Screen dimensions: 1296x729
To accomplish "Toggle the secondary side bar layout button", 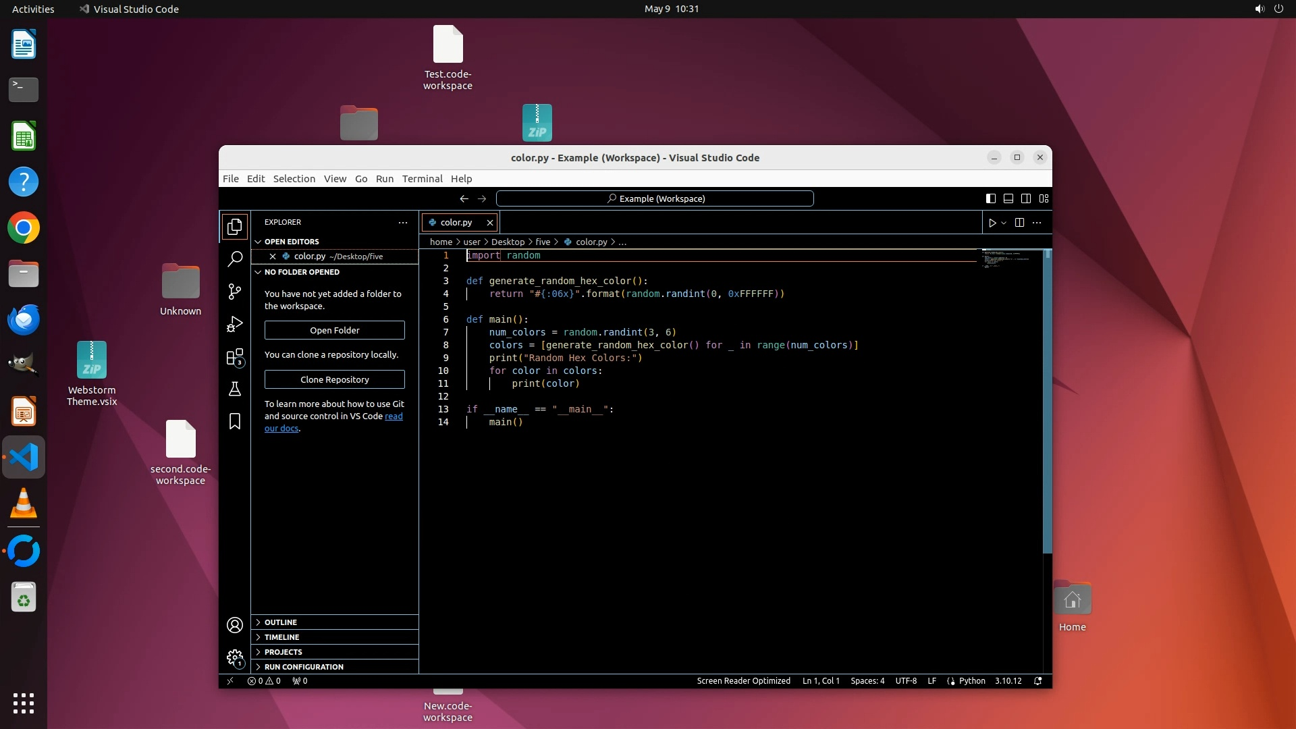I will click(1025, 198).
